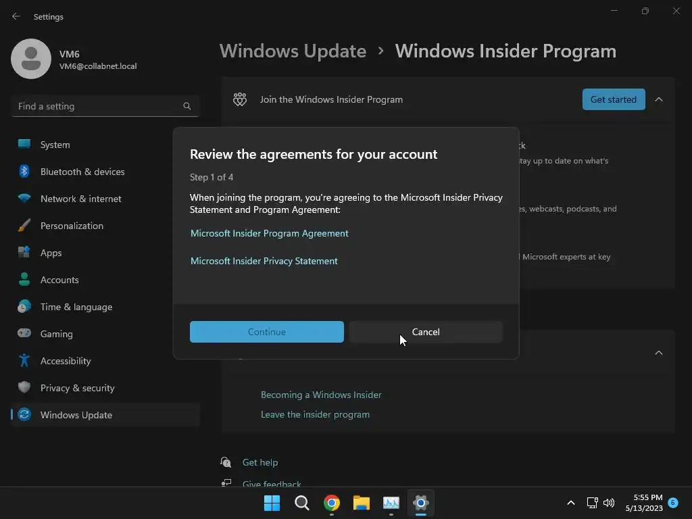Click the Windows Insider hearts icon
Viewport: 692px width, 519px height.
tap(240, 99)
